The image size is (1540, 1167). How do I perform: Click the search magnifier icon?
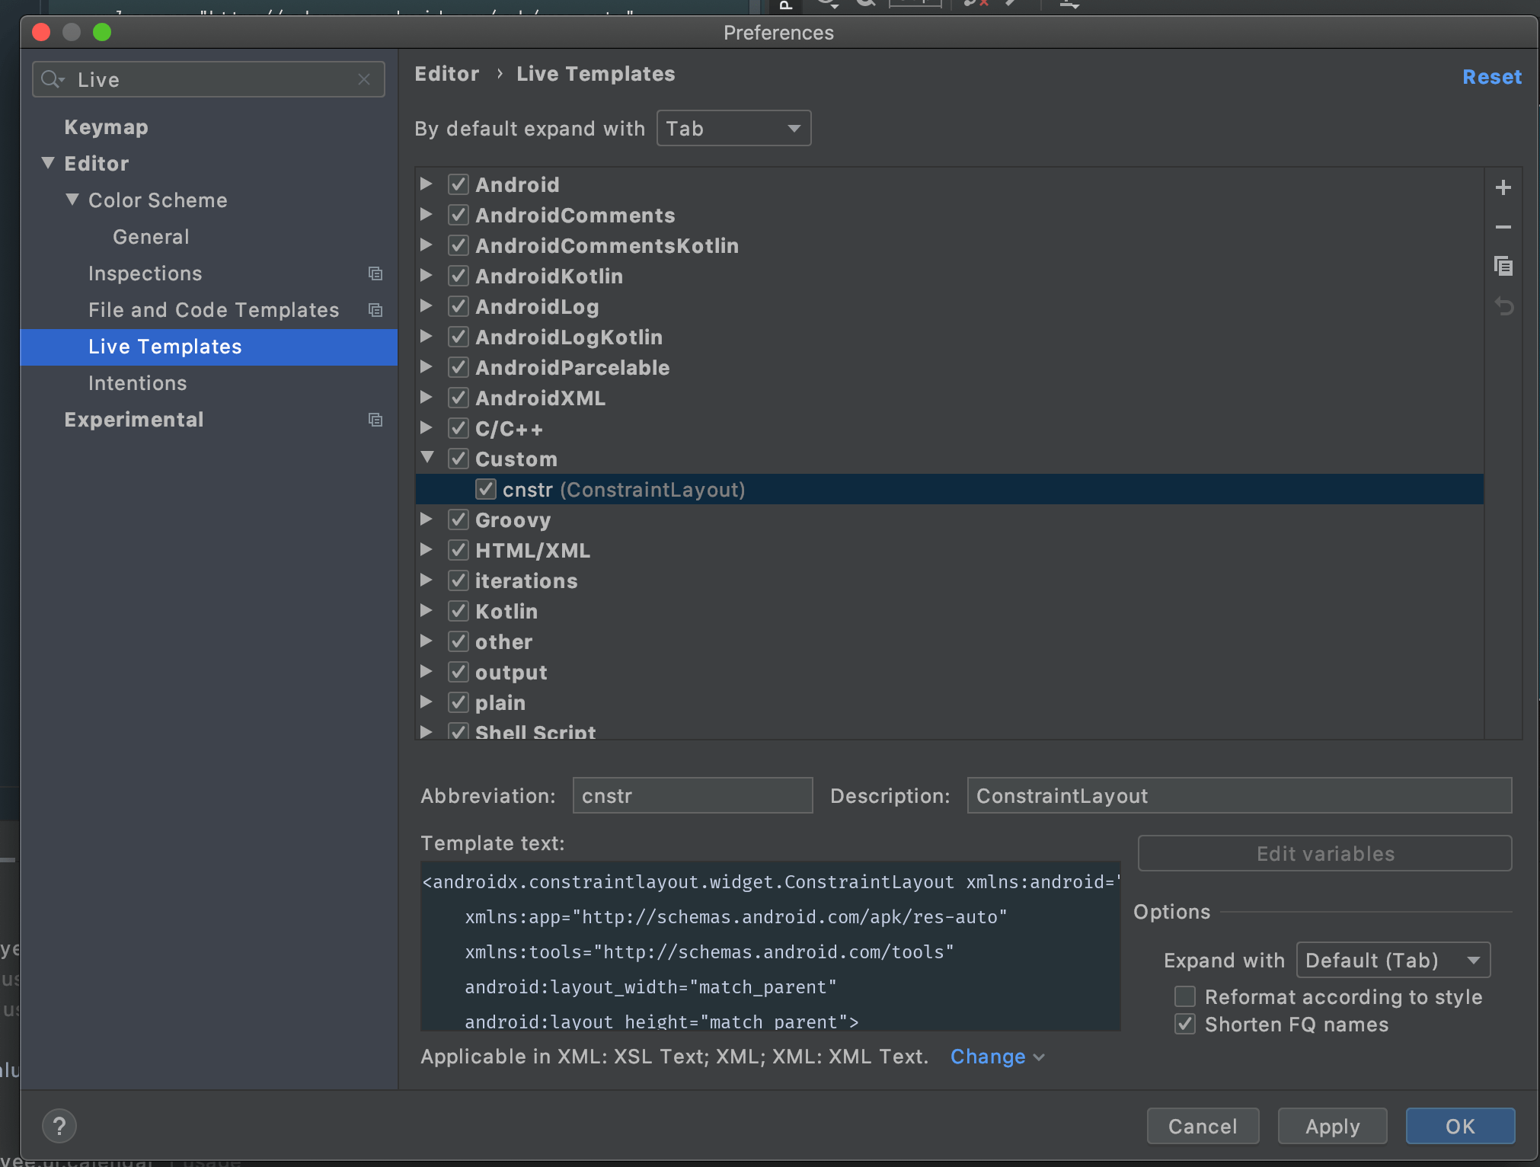(51, 79)
